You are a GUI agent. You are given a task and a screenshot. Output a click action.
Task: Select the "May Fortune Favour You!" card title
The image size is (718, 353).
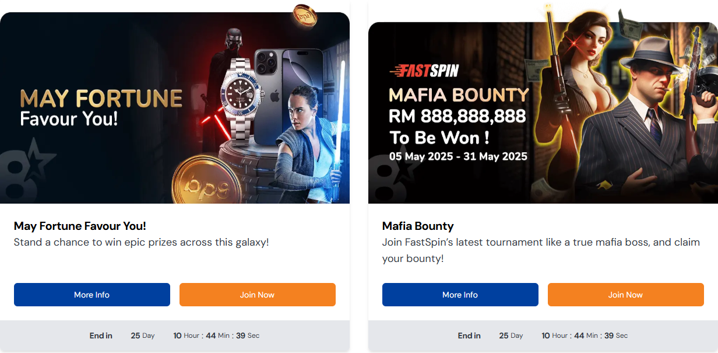(x=80, y=226)
